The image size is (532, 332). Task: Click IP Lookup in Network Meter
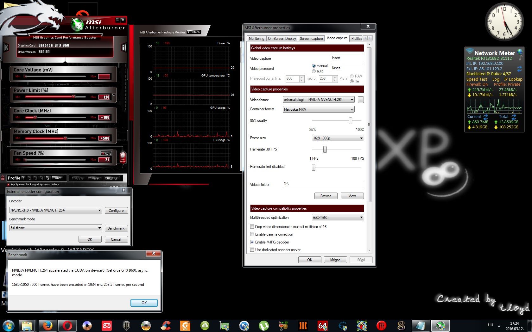click(x=513, y=79)
